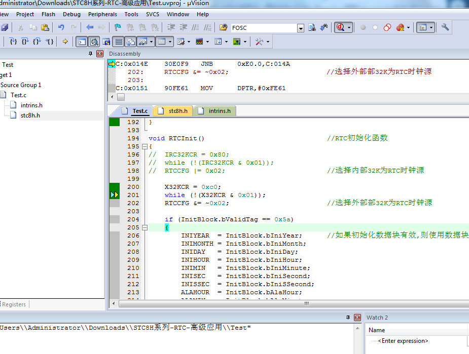This screenshot has height=354, width=469.
Task: Open window layout button dropdown arrow
Action: [431, 27]
